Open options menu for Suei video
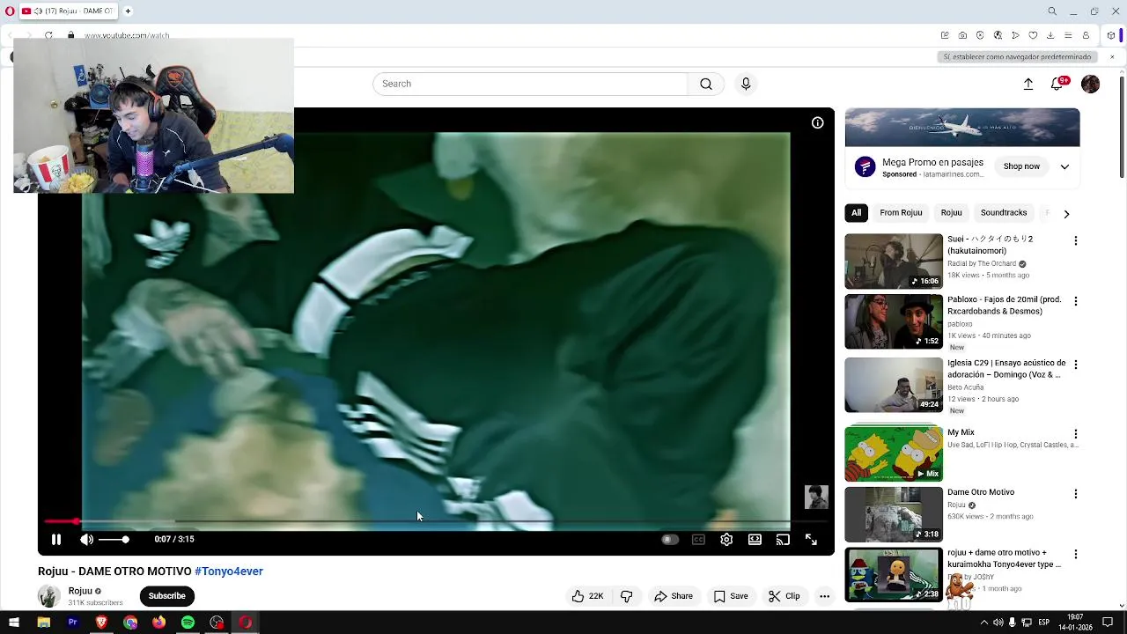The width and height of the screenshot is (1127, 634). point(1075,240)
